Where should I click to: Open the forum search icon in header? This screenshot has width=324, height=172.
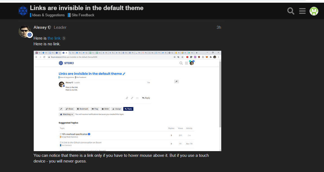click(291, 11)
